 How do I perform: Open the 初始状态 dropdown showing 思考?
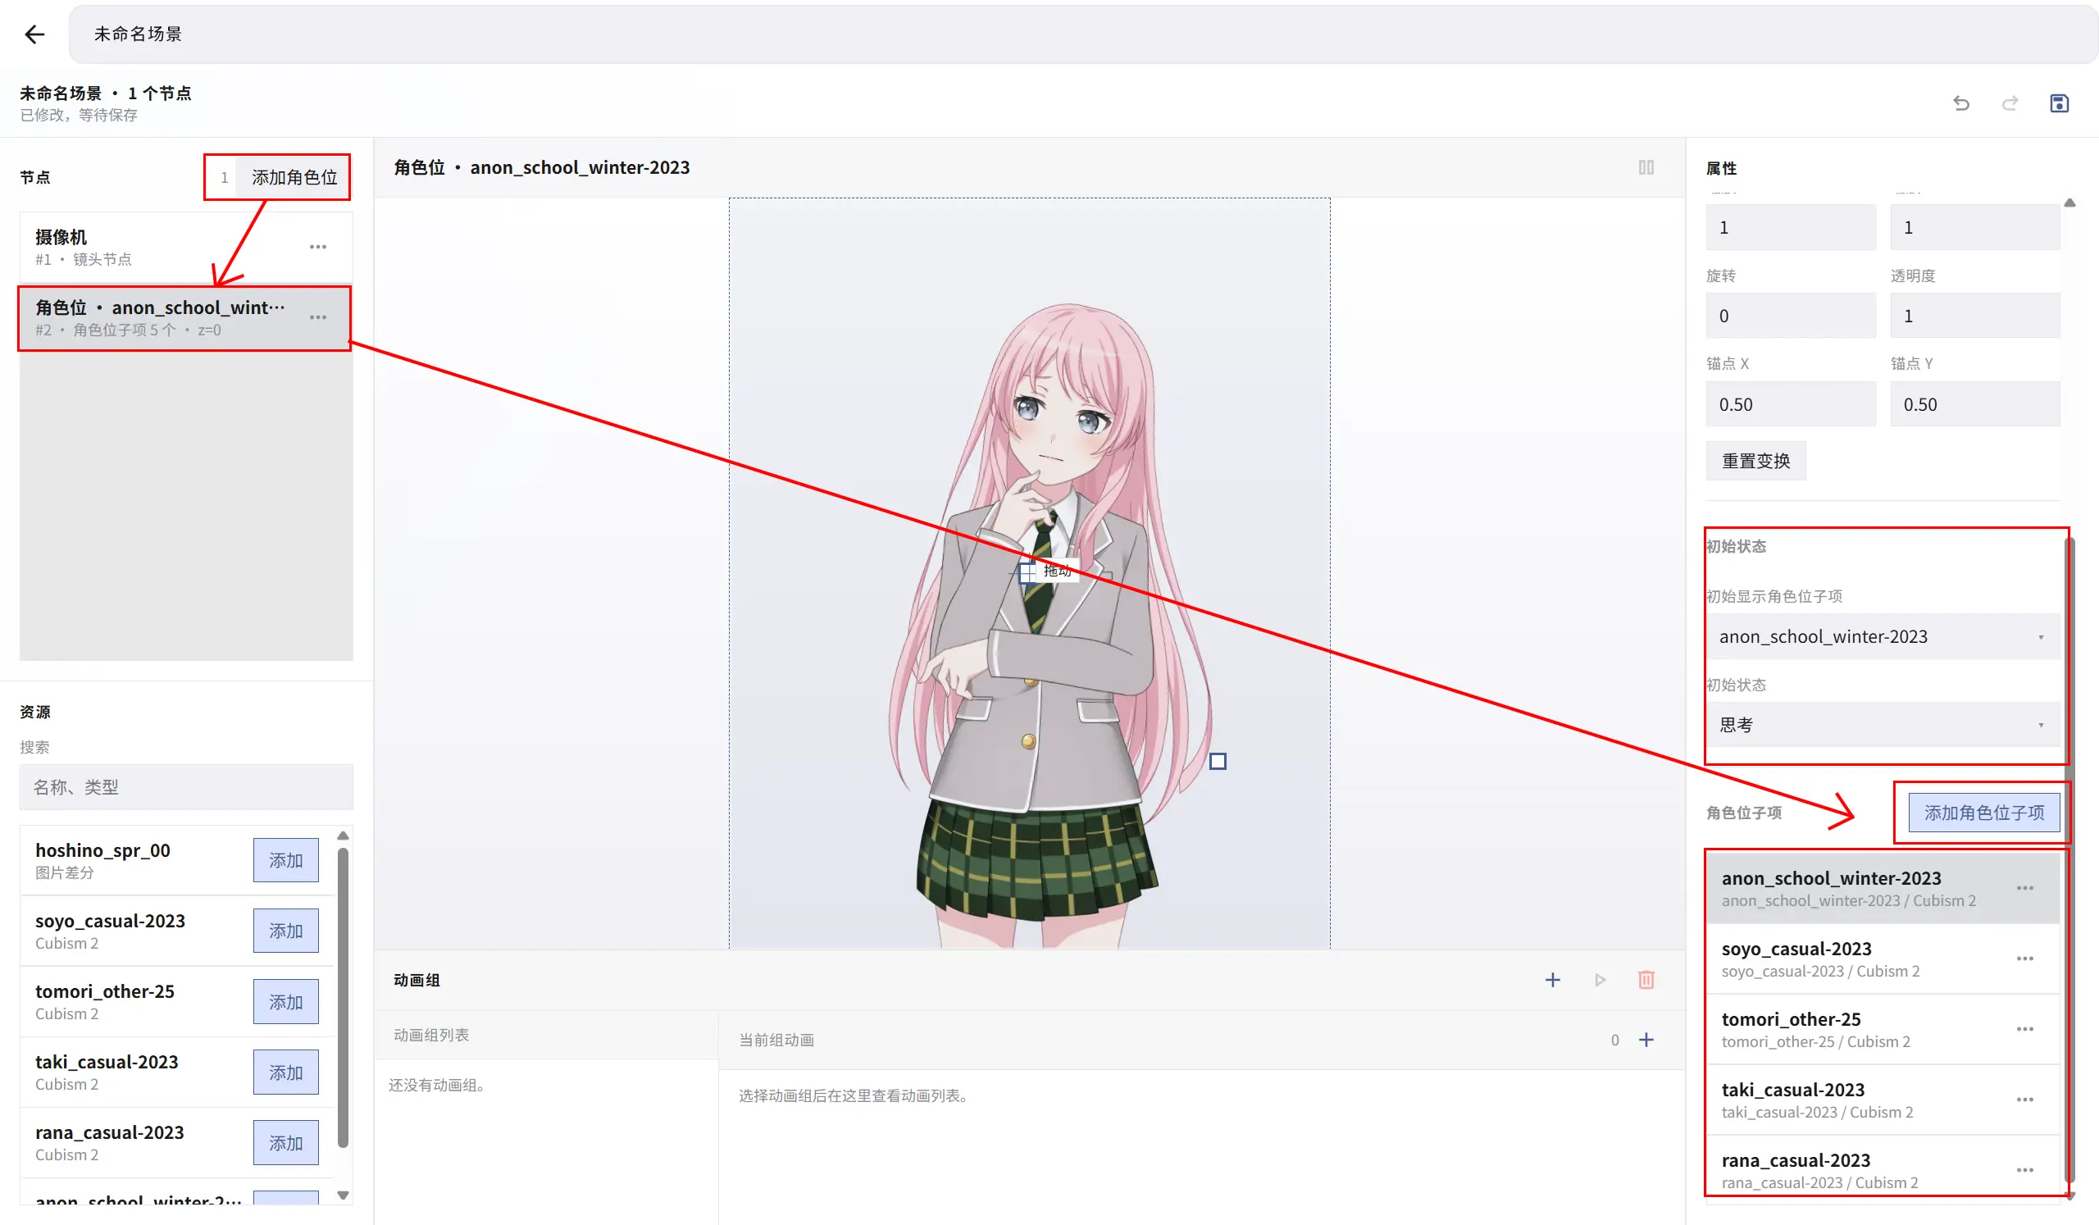click(1883, 726)
